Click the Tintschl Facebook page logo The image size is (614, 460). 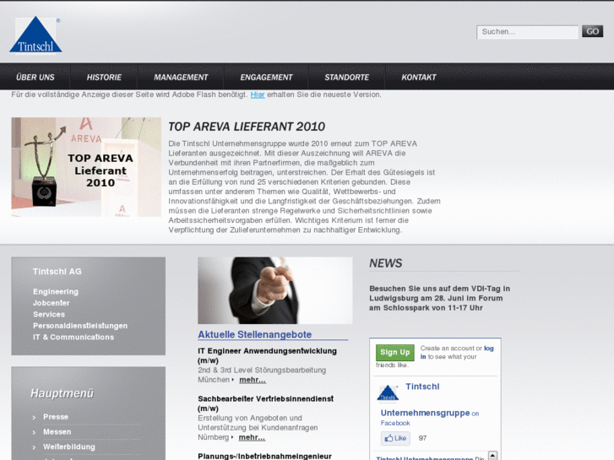(388, 393)
